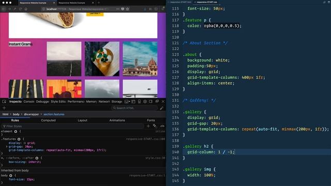Switch to the Layout panel
The width and height of the screenshot is (331, 186).
click(x=83, y=120)
